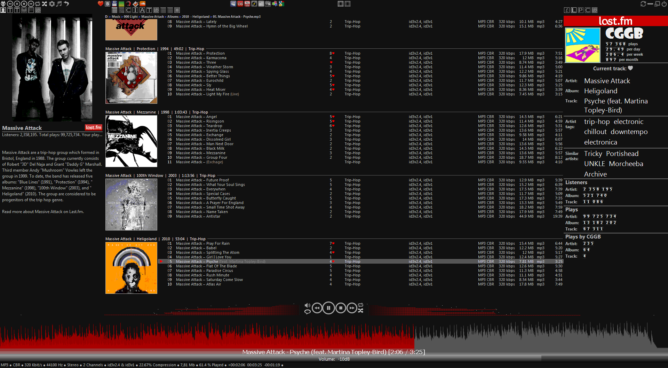Adjust the volume bar labeled 'Volume: -10dB'
Screen dimensions: 668x368
(334, 359)
